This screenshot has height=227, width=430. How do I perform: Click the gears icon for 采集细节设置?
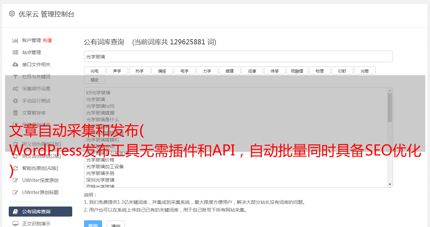pos(15,89)
